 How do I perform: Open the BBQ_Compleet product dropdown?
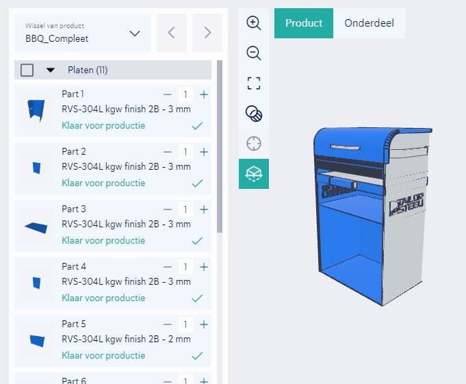(x=83, y=33)
